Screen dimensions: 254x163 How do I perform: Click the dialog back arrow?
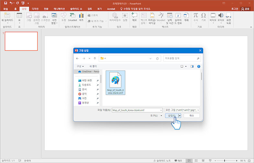(77, 59)
